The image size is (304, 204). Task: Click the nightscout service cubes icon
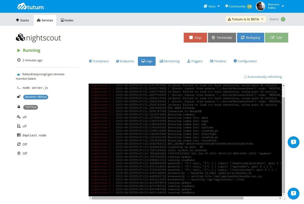(20, 38)
